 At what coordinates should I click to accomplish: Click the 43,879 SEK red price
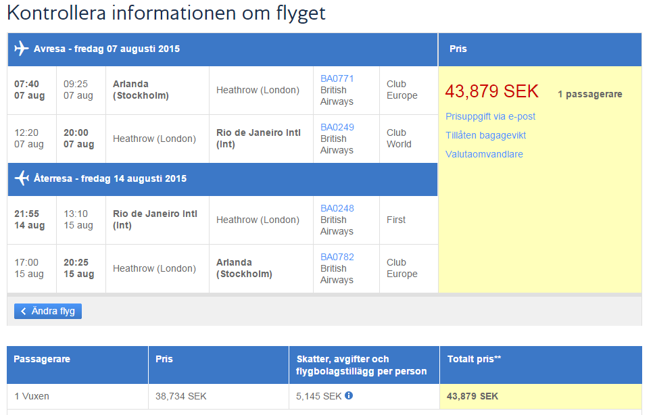(x=491, y=91)
